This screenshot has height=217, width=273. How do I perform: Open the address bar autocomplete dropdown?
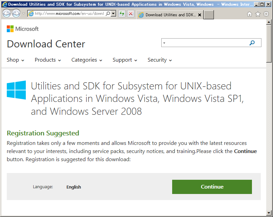point(113,14)
